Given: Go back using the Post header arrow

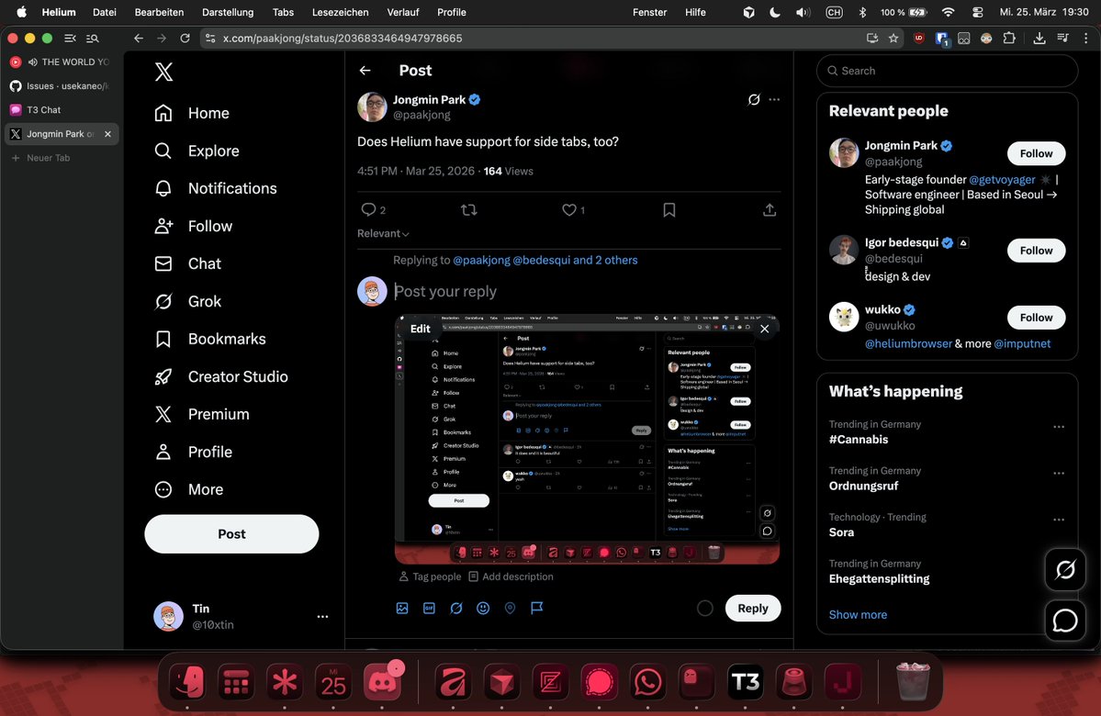Looking at the screenshot, I should [365, 70].
